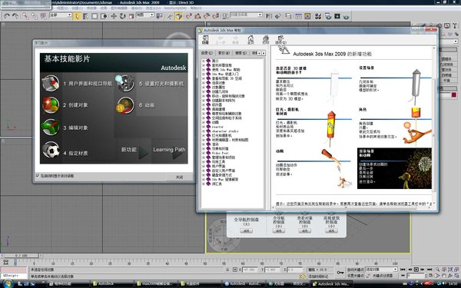Click Hide icon in help window toolbar
The image size is (461, 288).
[x=205, y=40]
